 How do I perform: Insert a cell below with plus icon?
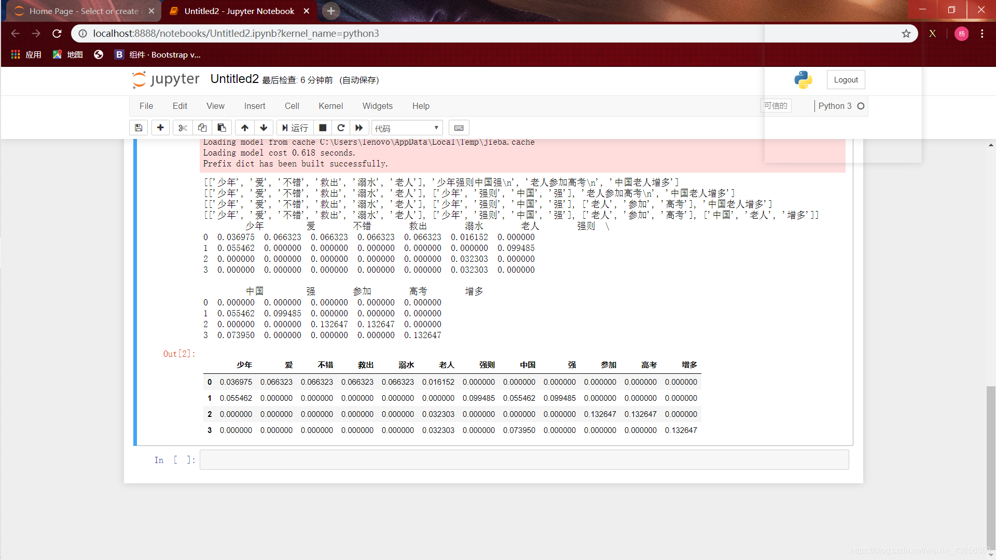coord(160,128)
